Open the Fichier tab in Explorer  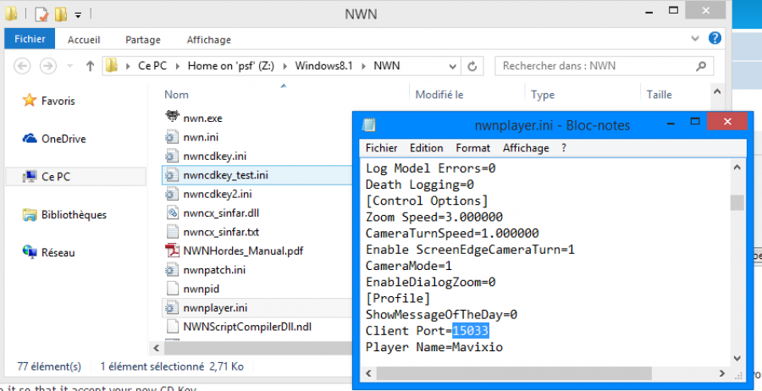(30, 39)
